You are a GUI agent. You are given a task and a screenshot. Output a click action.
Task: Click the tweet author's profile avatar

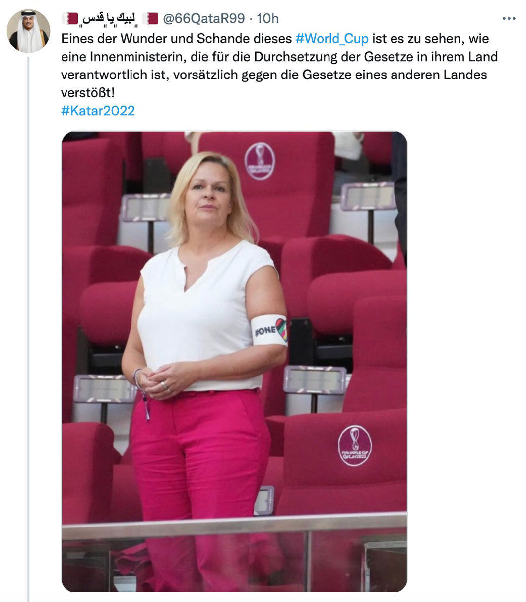[x=28, y=31]
